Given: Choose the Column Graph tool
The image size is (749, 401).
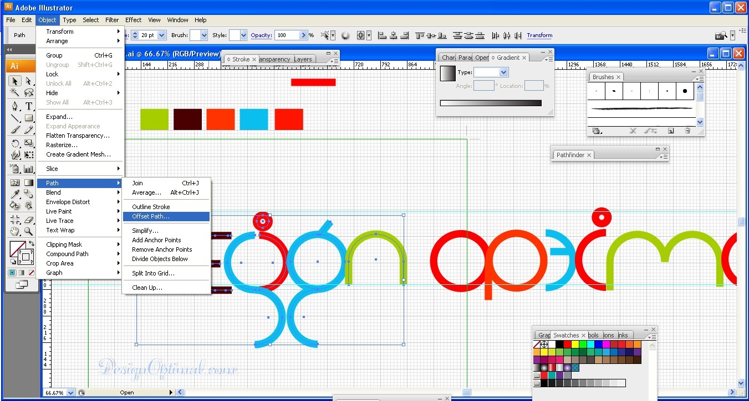Looking at the screenshot, I should point(28,169).
